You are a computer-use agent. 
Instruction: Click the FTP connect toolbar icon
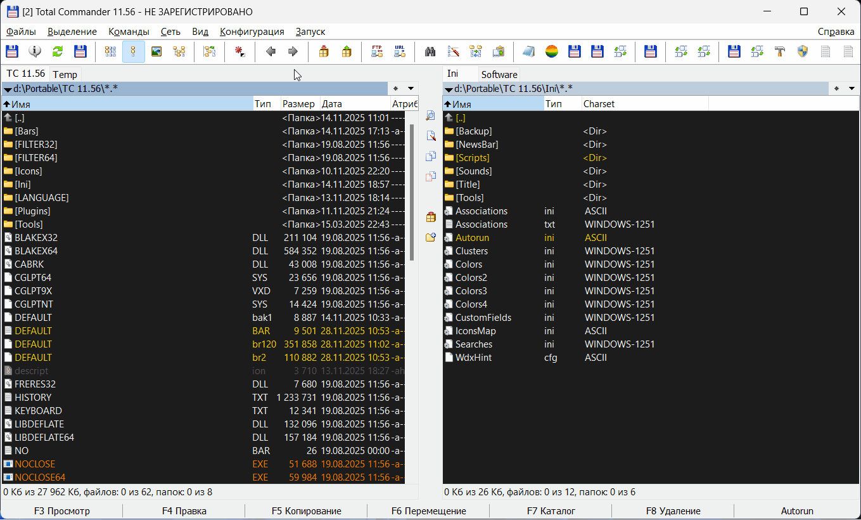377,52
